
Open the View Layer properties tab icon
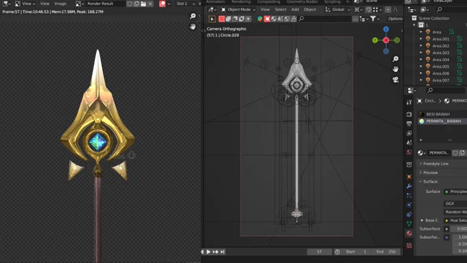[x=409, y=133]
